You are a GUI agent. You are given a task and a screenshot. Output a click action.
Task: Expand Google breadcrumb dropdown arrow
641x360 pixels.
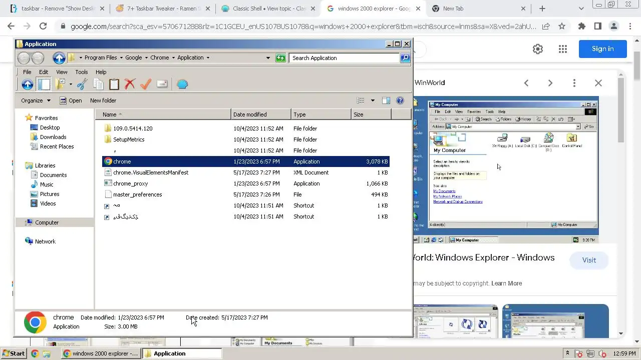(146, 58)
